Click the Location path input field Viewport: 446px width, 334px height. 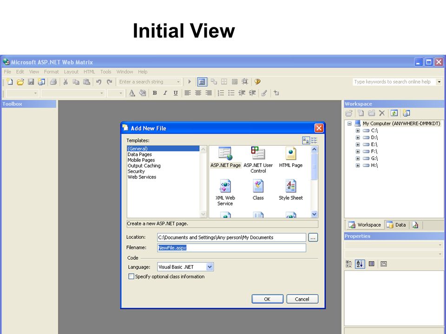tap(231, 238)
